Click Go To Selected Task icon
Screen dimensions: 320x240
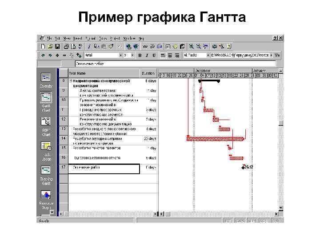(205, 47)
